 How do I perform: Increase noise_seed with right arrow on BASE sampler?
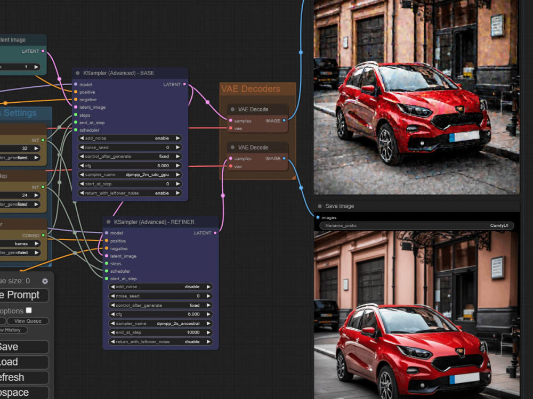(178, 147)
